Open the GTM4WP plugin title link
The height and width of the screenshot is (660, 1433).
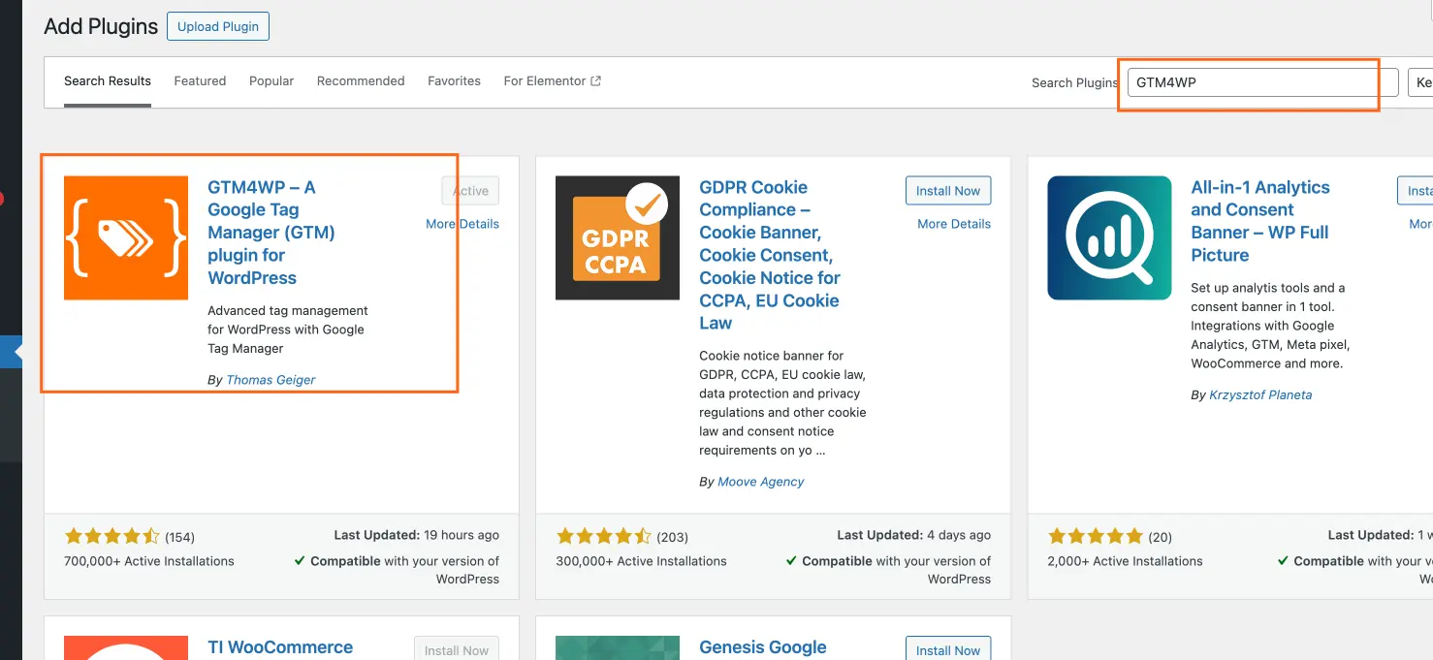coord(271,233)
